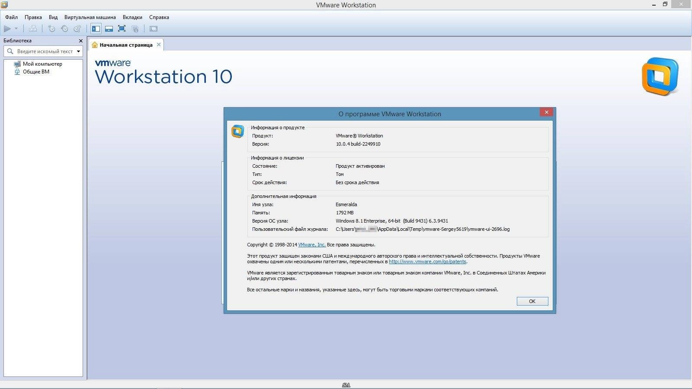Image resolution: width=692 pixels, height=389 pixels.
Task: Click the Revert to Snapshot toolbar icon
Action: point(64,29)
